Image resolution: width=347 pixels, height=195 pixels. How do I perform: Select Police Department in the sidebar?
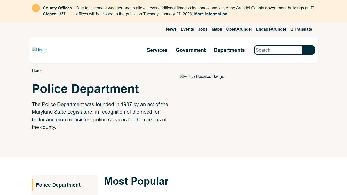[x=58, y=185]
